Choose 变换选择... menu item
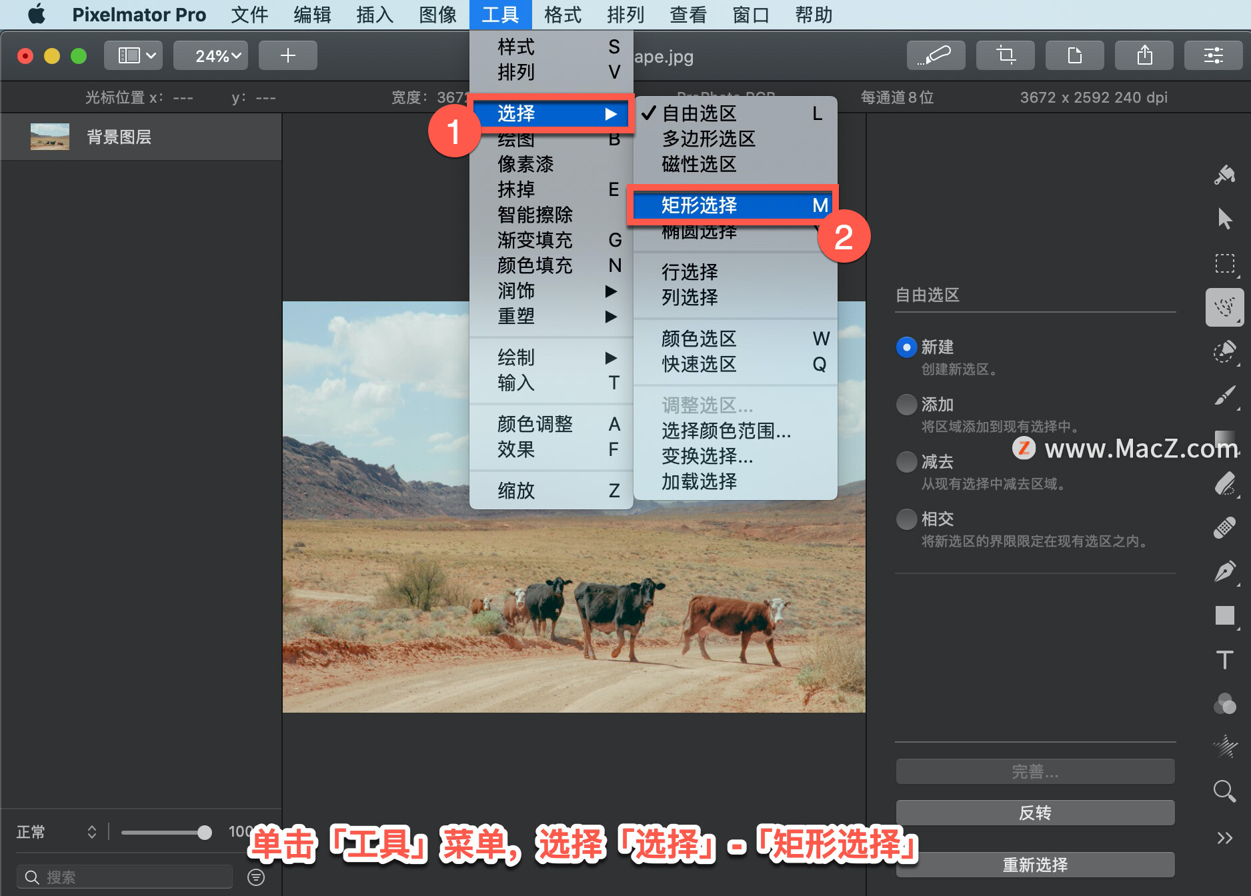 (x=735, y=456)
